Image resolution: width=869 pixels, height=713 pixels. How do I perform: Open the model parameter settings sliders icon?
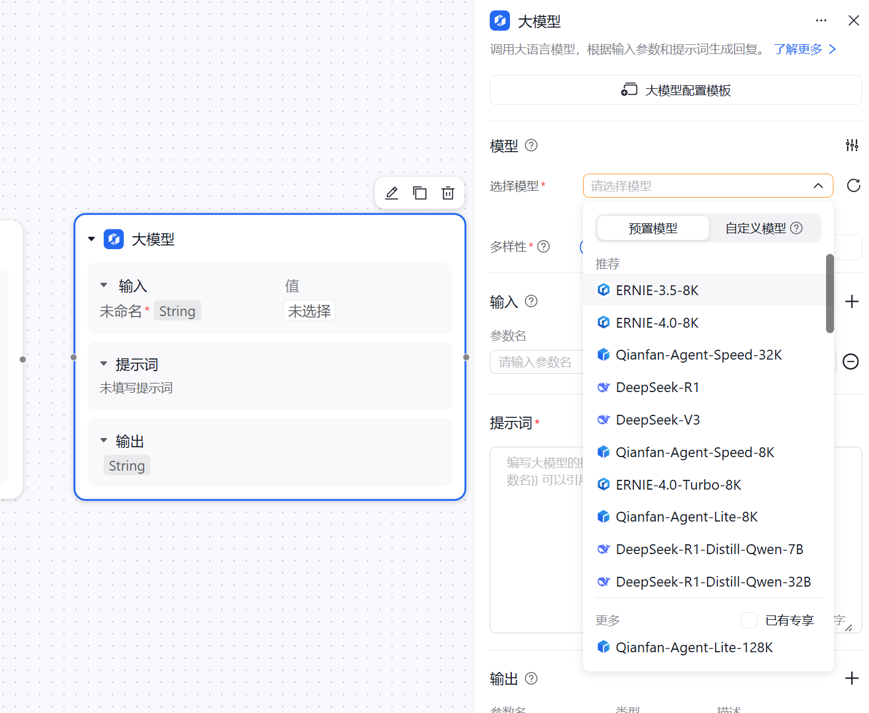(x=852, y=145)
